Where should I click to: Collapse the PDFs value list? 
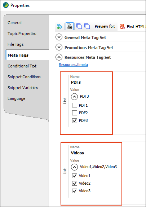75,97
